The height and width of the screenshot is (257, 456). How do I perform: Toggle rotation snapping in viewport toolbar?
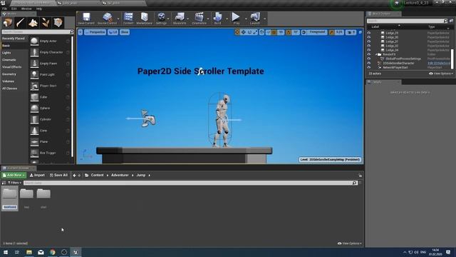click(289, 32)
